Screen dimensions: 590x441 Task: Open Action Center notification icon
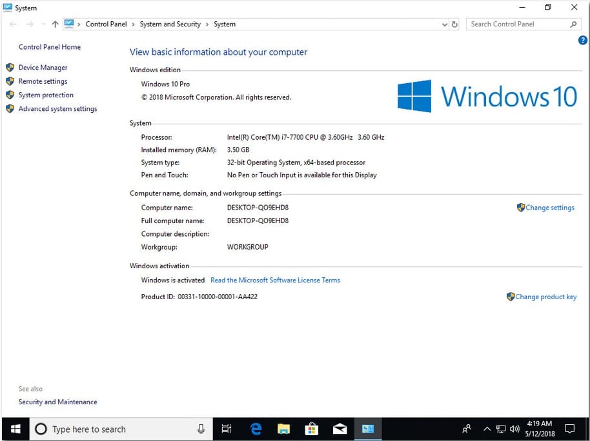(x=570, y=429)
